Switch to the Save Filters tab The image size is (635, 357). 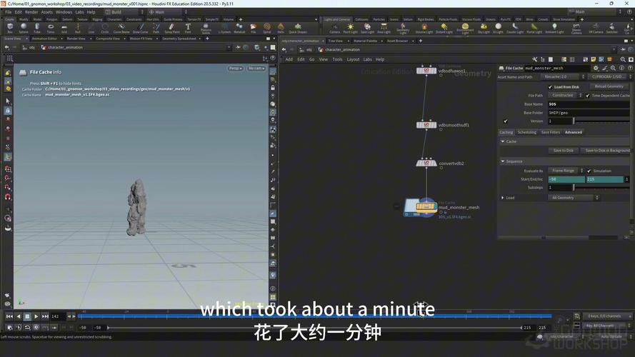[x=551, y=132]
